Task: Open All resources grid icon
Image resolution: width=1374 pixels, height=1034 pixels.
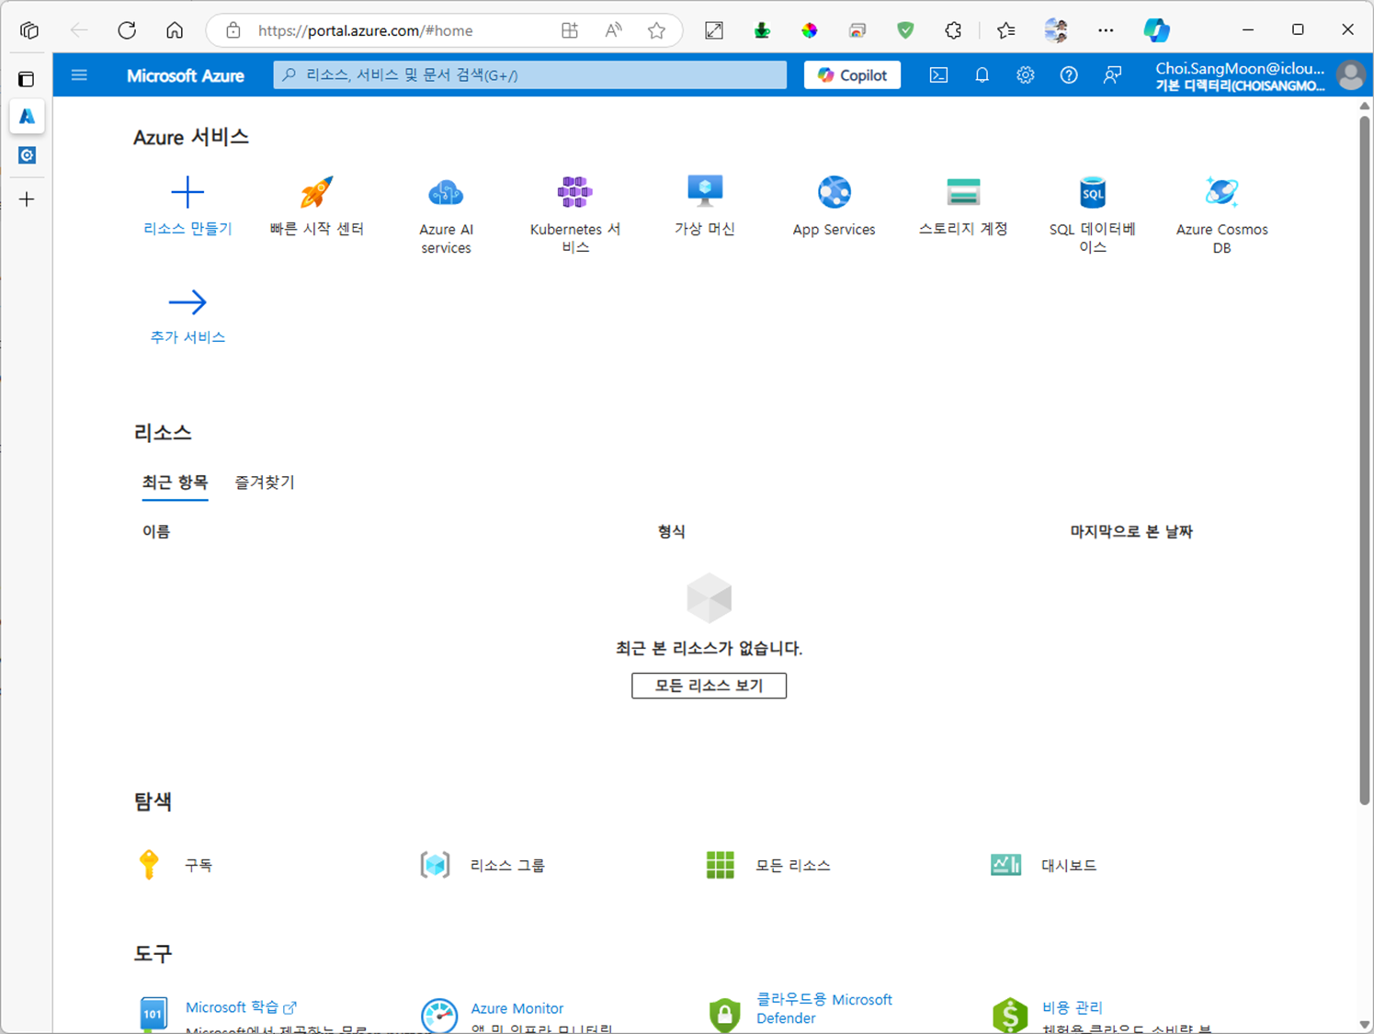Action: [x=721, y=865]
